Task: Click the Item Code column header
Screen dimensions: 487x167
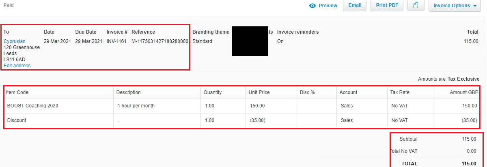Action: click(x=18, y=92)
